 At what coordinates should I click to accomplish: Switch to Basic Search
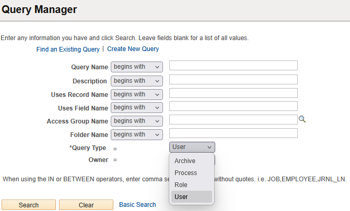pos(137,205)
